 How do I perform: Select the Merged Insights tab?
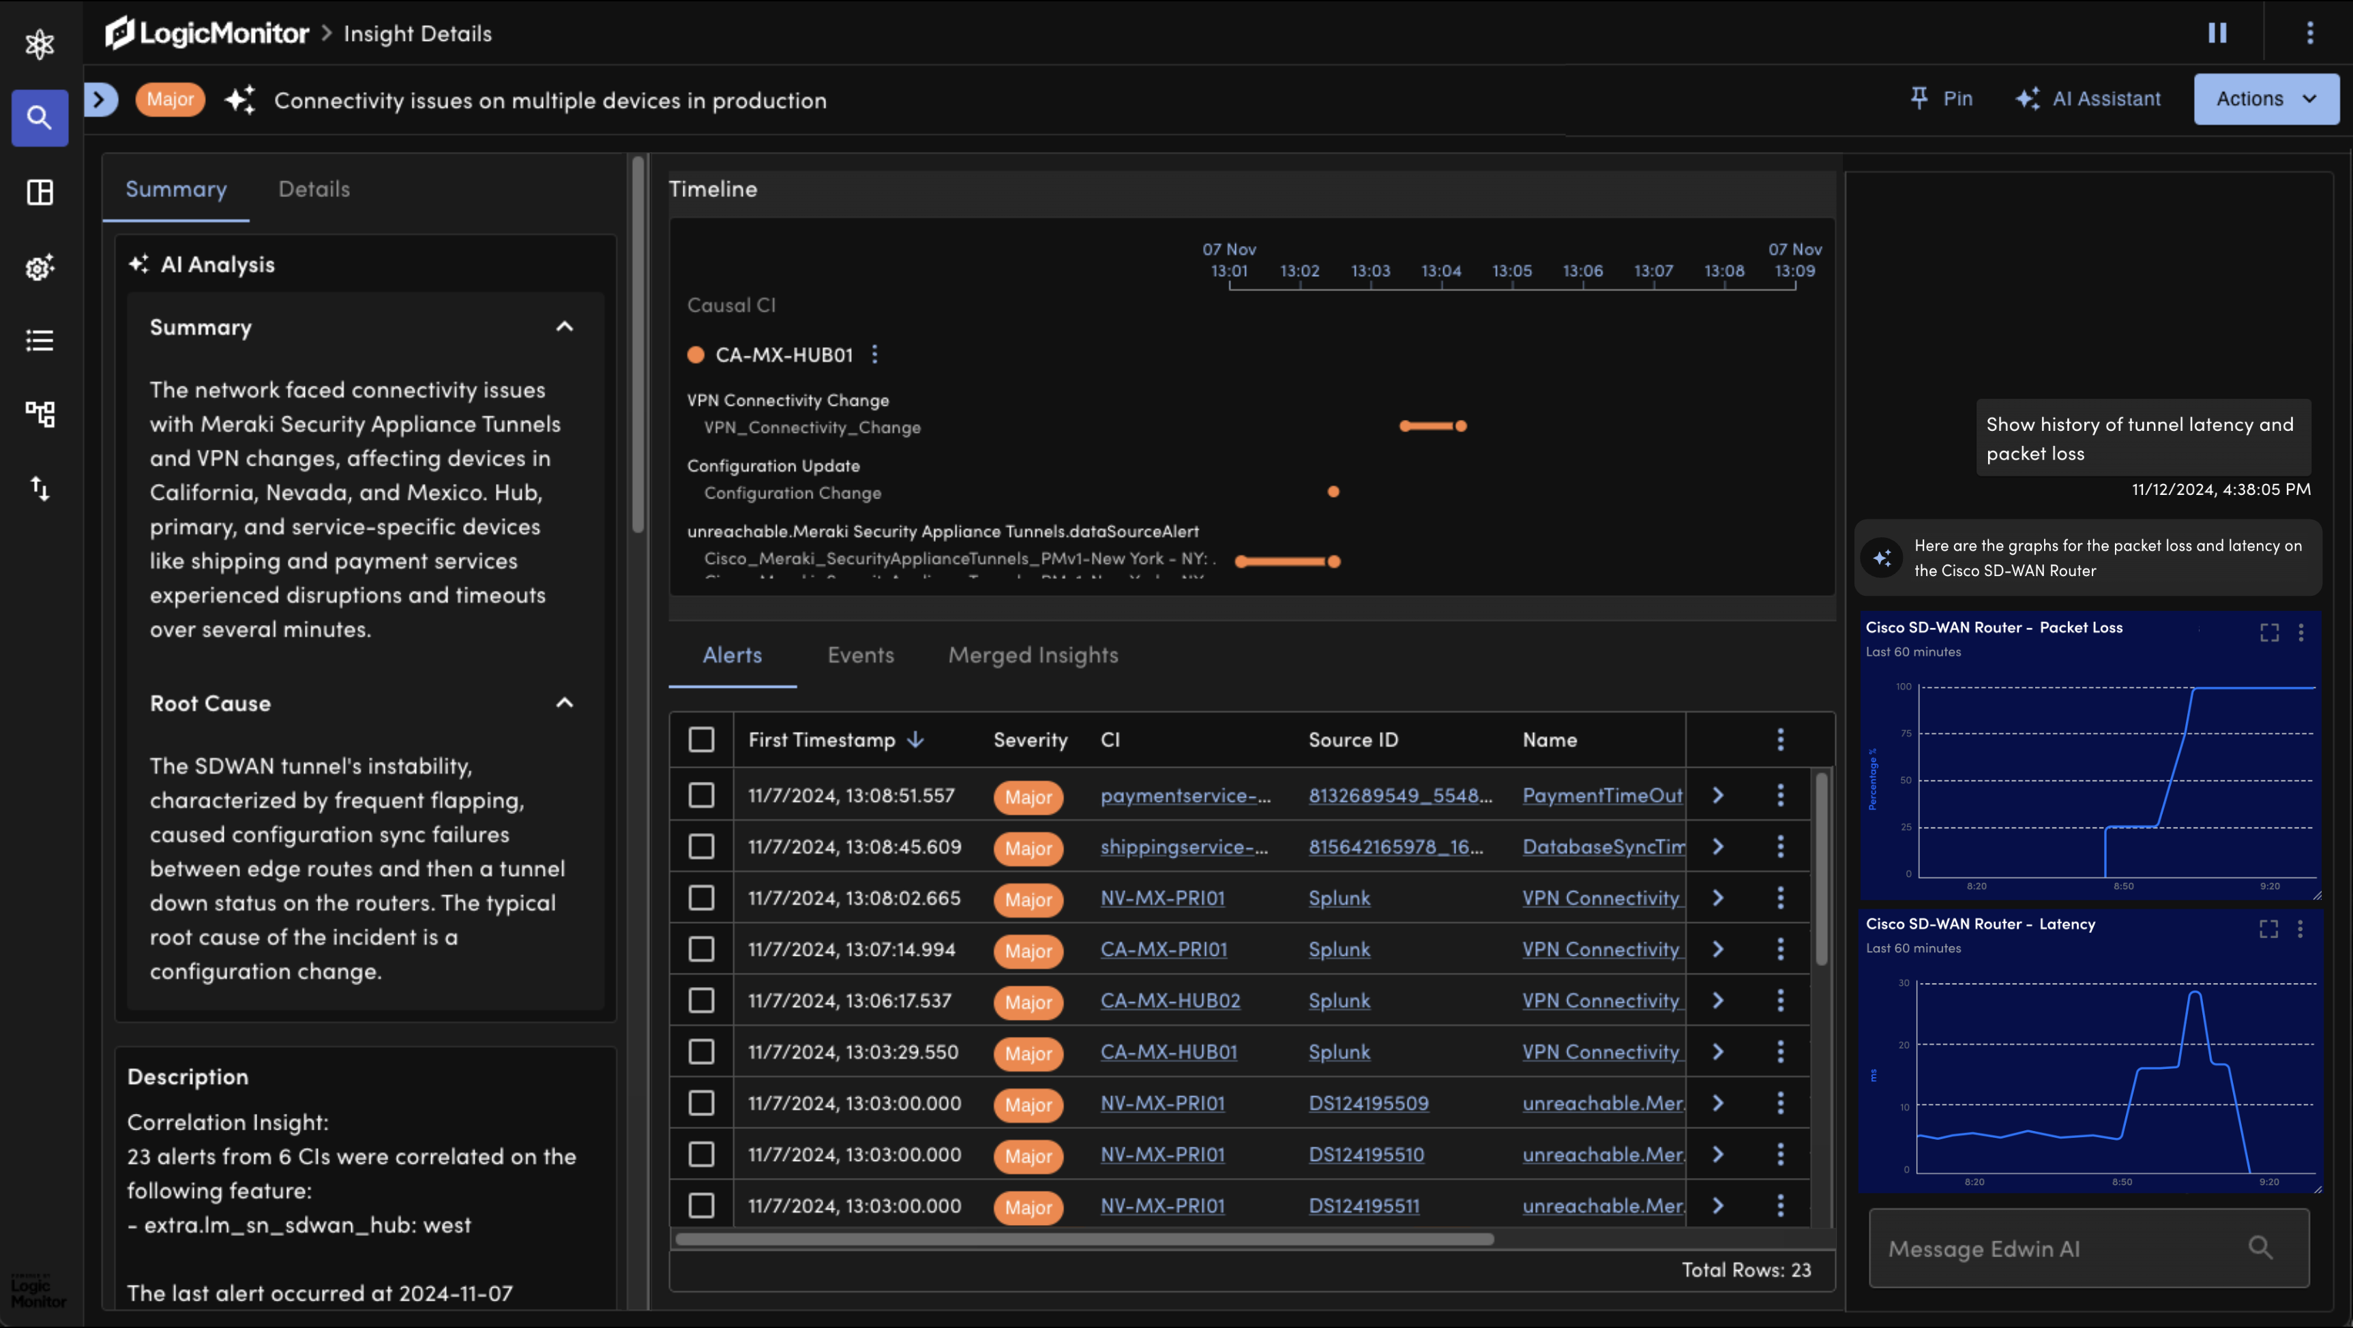(1033, 655)
